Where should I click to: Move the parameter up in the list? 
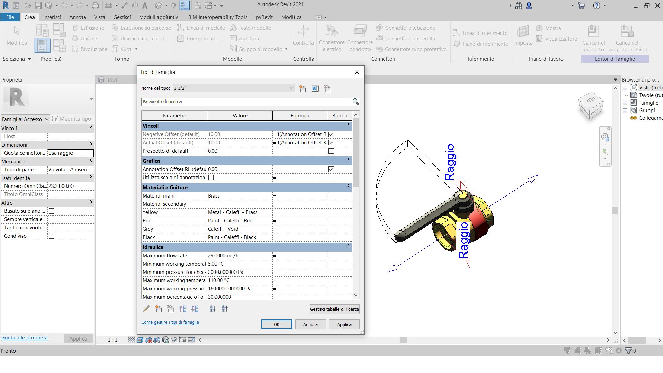click(x=183, y=309)
